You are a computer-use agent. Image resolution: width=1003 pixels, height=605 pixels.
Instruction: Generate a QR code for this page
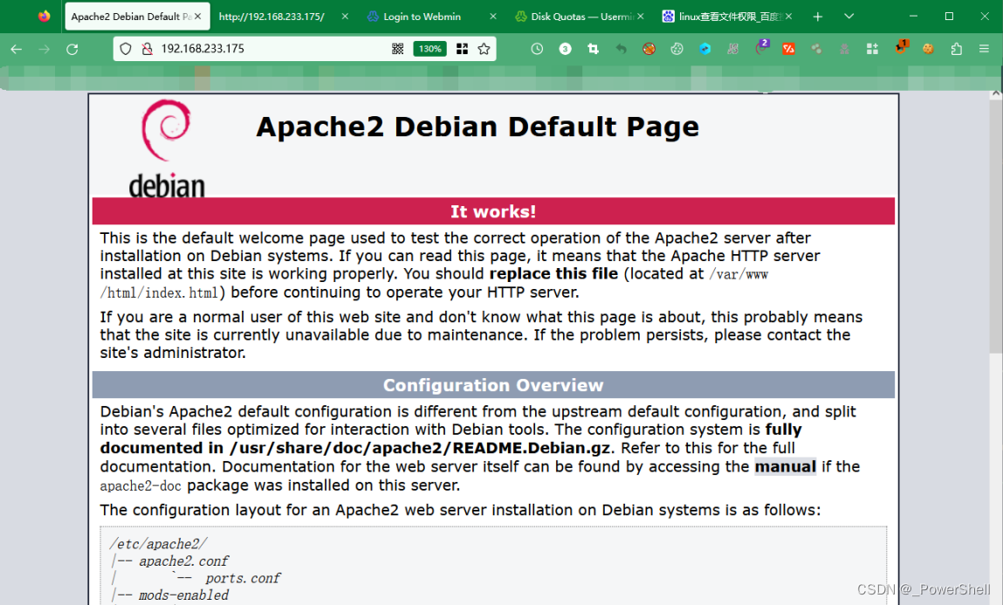(398, 49)
